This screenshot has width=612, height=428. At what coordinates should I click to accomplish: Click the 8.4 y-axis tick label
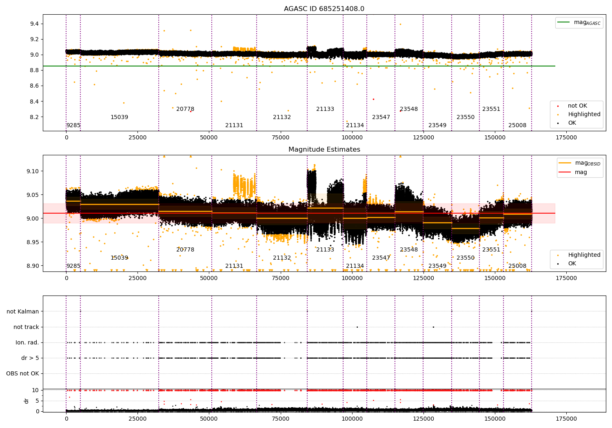point(34,101)
